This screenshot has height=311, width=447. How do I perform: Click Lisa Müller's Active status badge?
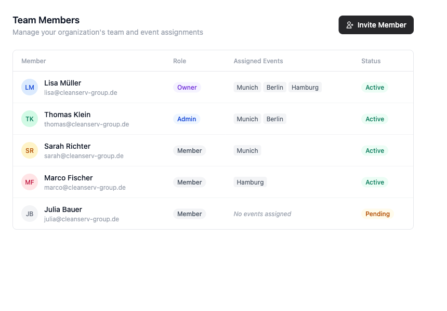374,88
